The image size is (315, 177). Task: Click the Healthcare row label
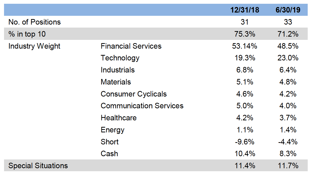pos(119,118)
